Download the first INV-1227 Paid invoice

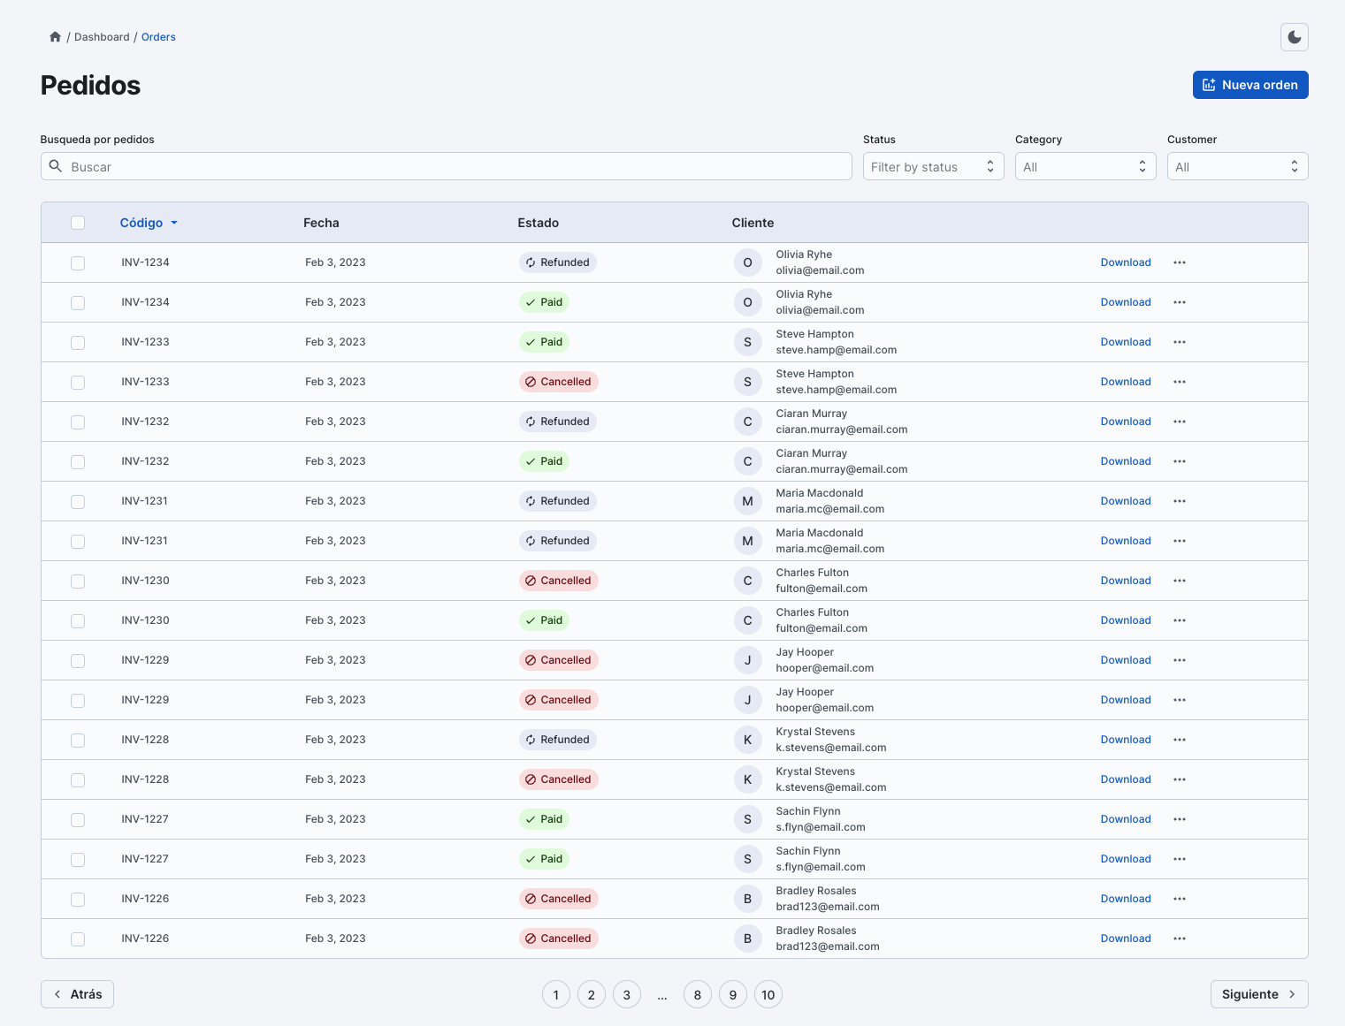pyautogui.click(x=1125, y=819)
